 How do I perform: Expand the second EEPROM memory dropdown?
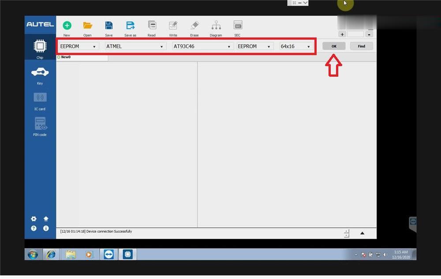254,46
